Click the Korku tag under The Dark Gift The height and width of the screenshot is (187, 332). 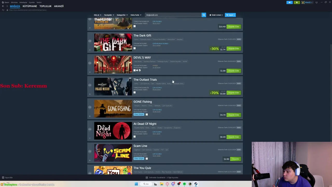pyautogui.click(x=136, y=39)
